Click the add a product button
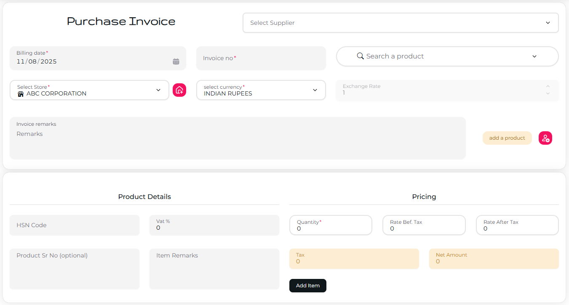Image resolution: width=569 pixels, height=305 pixels. pyautogui.click(x=507, y=138)
